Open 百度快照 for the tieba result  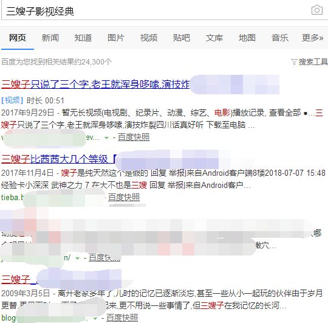point(124,197)
